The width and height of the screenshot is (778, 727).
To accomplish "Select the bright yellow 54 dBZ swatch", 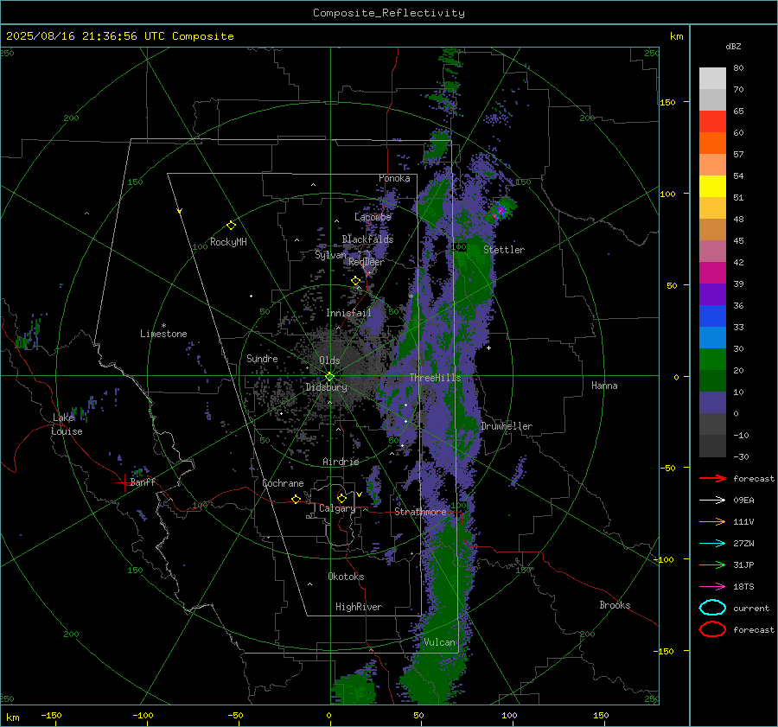I will [712, 187].
